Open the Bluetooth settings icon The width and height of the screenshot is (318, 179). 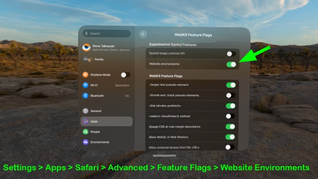coord(85,95)
